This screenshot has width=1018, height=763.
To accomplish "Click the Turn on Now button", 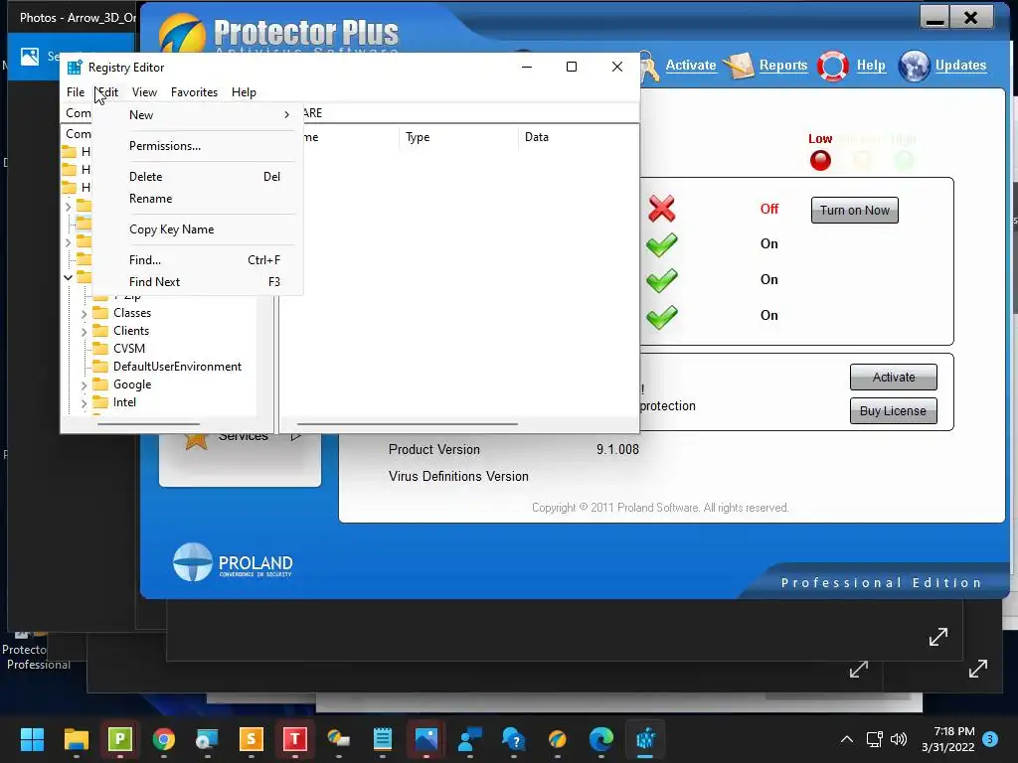I will (854, 211).
